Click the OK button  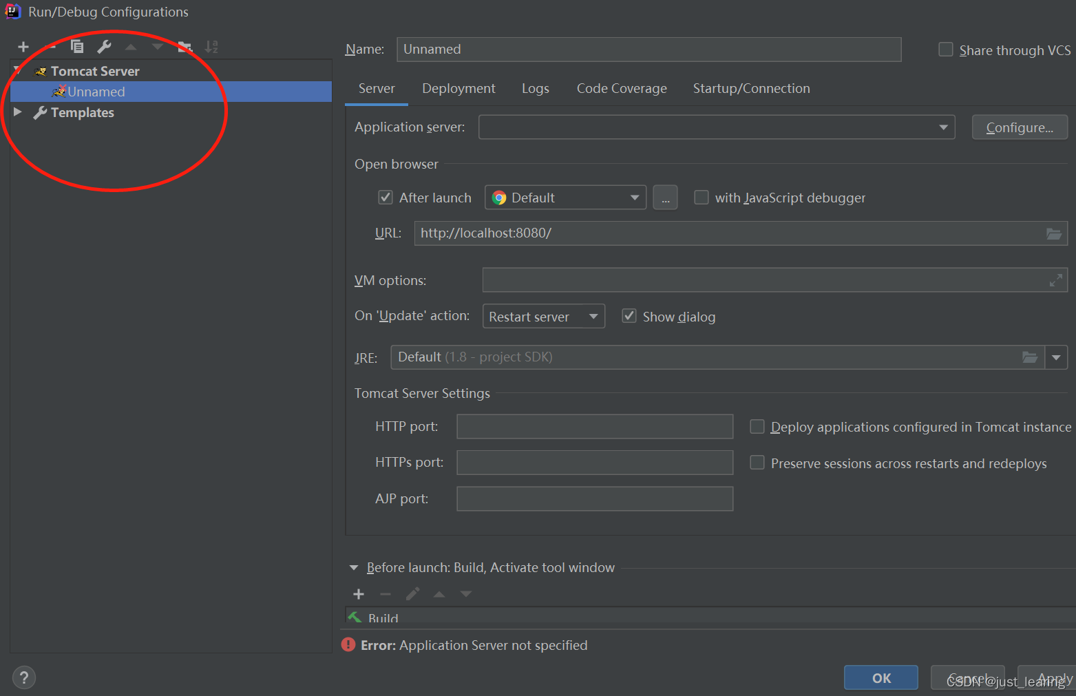881,677
